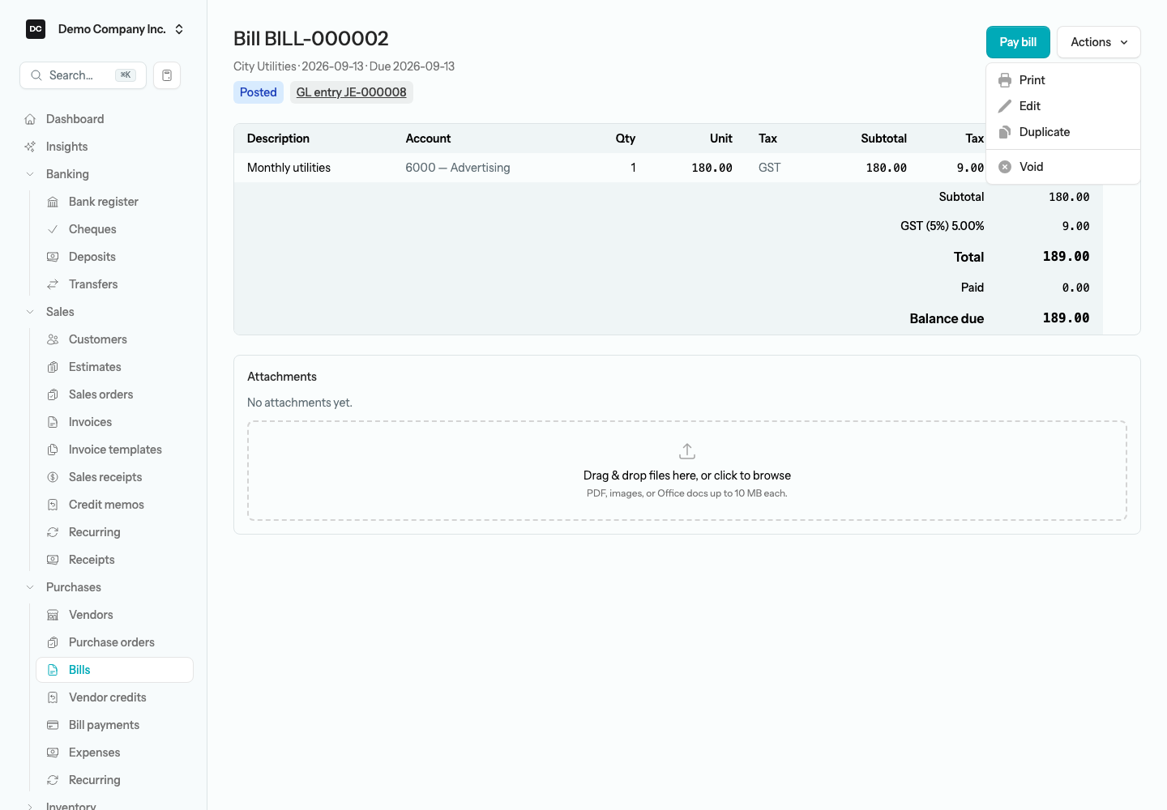Click the Sales receipts dollar icon
Viewport: 1167px width, 810px height.
53,477
